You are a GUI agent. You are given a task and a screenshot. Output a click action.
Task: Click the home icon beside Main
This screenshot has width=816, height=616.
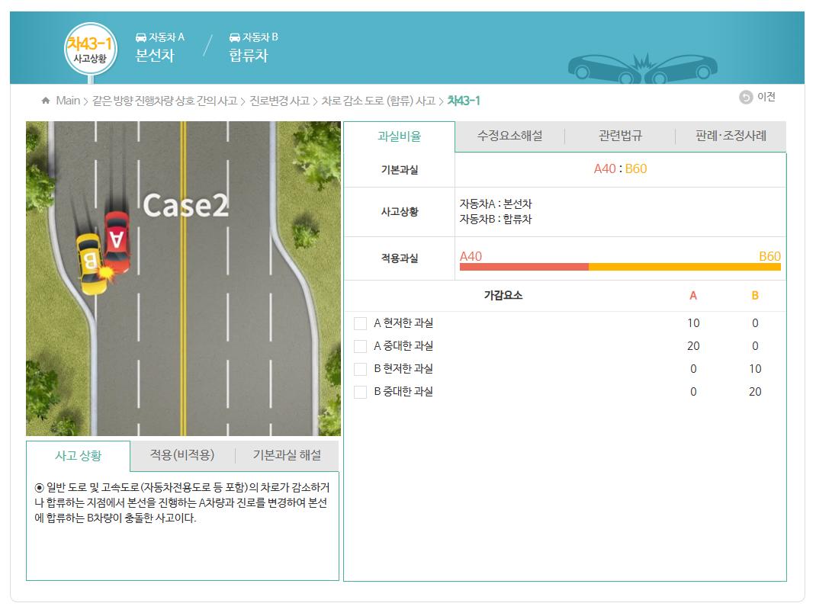tap(46, 101)
